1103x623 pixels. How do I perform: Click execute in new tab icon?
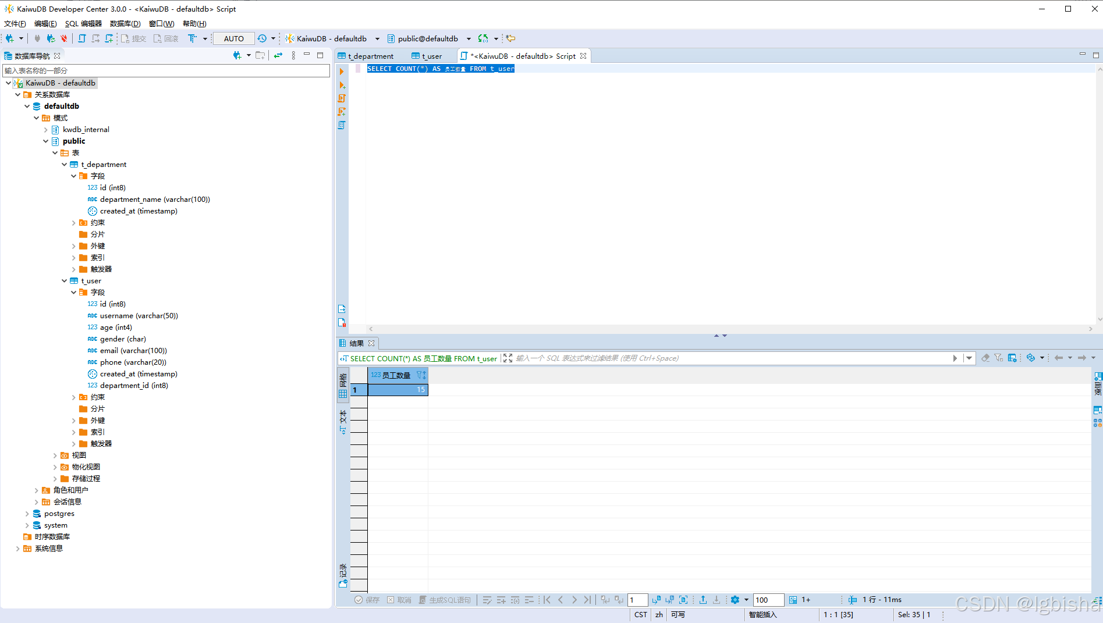click(x=342, y=85)
